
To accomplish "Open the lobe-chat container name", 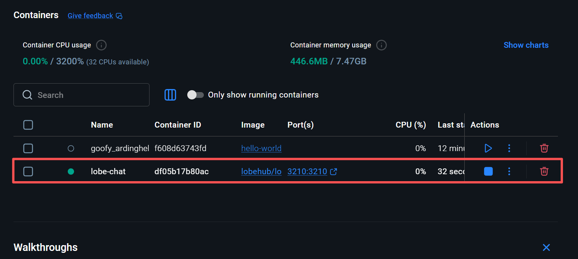I will [108, 172].
